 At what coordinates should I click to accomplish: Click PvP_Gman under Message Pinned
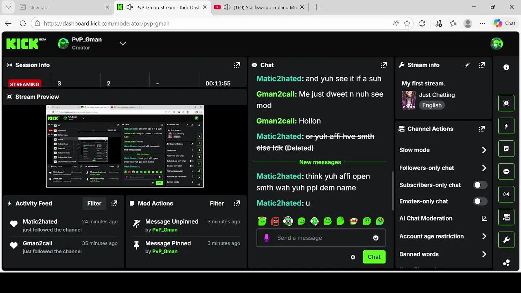point(165,251)
